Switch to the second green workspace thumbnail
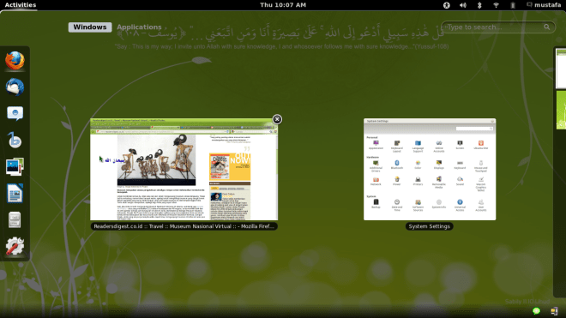This screenshot has height=318, width=566. tap(561, 110)
